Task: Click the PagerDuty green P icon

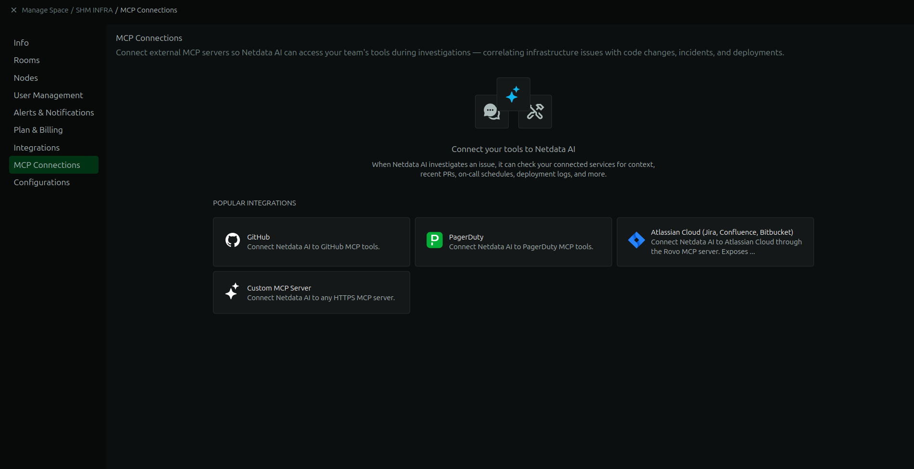Action: point(435,240)
